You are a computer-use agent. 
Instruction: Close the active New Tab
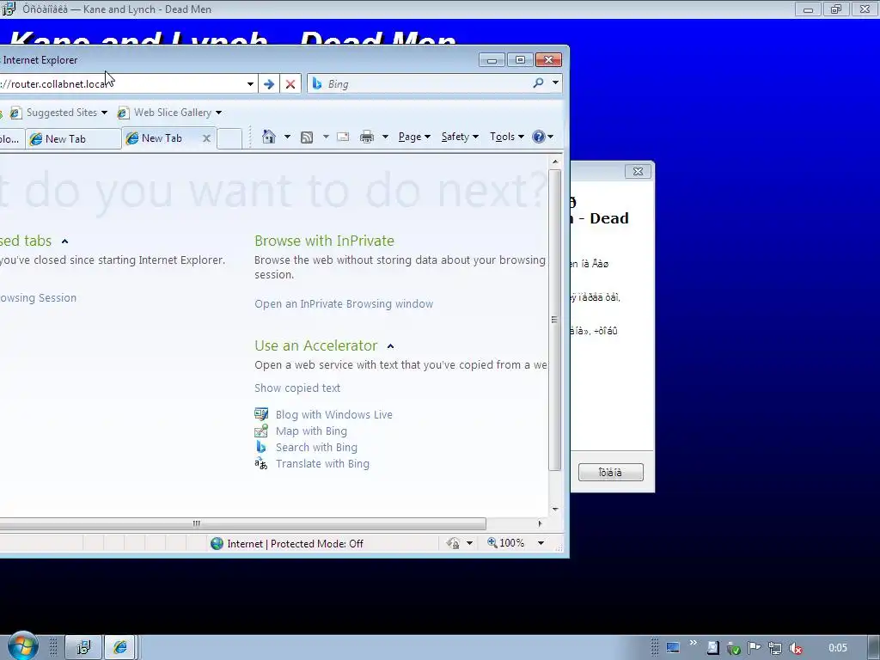(x=206, y=138)
